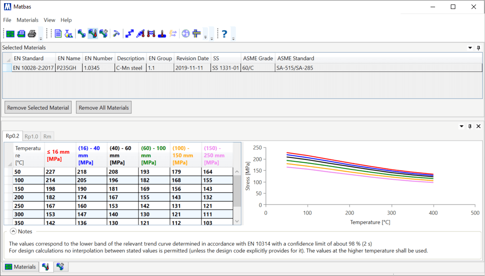Pin the lower properties panel
Screen dimensions: 485x276
470,126
